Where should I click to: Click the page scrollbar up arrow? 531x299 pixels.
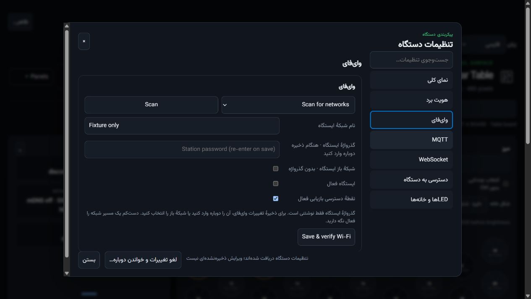(528, 3)
